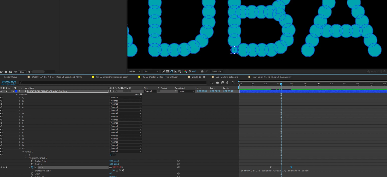Hide the GREAT DEAL ON BROADBAND 2 Outlines layer
The width and height of the screenshot is (387, 177).
point(1,91)
